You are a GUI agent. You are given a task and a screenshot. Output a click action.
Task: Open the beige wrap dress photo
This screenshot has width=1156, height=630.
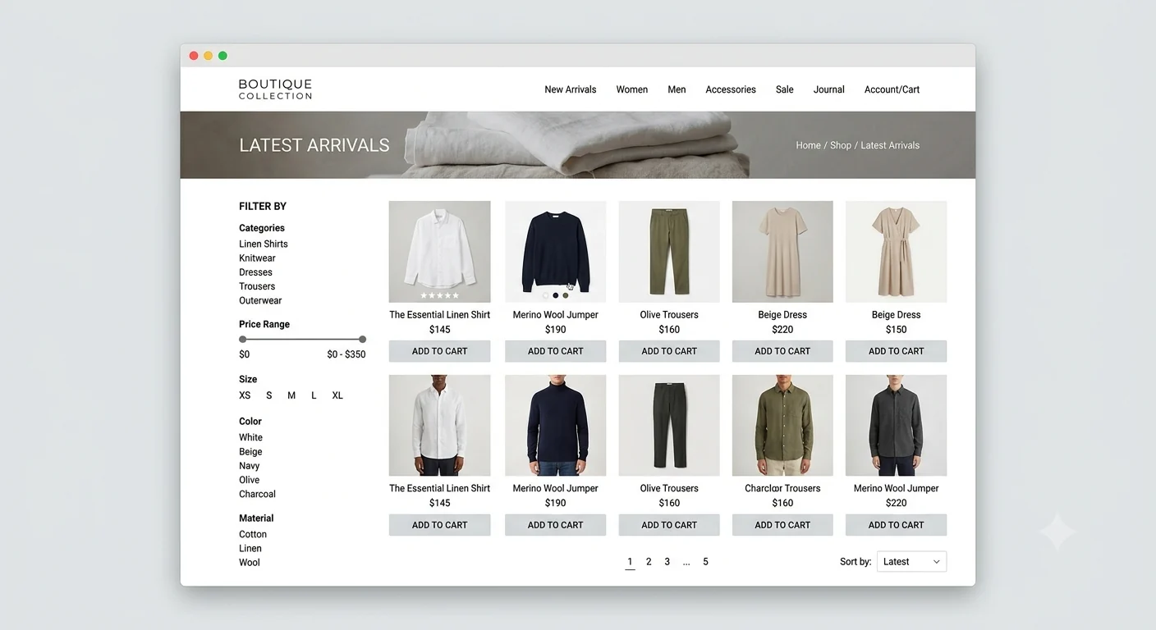(x=896, y=252)
